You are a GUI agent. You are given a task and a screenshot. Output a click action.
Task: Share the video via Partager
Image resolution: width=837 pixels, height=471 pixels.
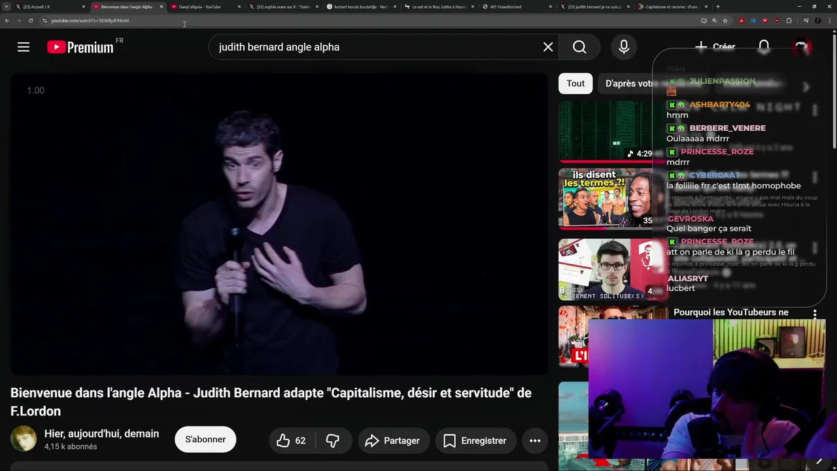(x=393, y=441)
